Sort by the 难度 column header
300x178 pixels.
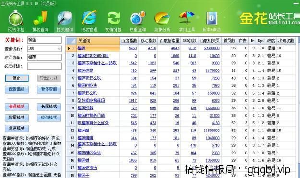[x=271, y=41]
